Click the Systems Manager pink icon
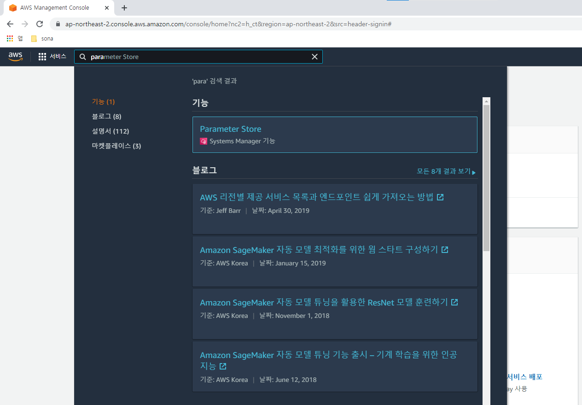Viewport: 582px width, 405px height. 204,141
